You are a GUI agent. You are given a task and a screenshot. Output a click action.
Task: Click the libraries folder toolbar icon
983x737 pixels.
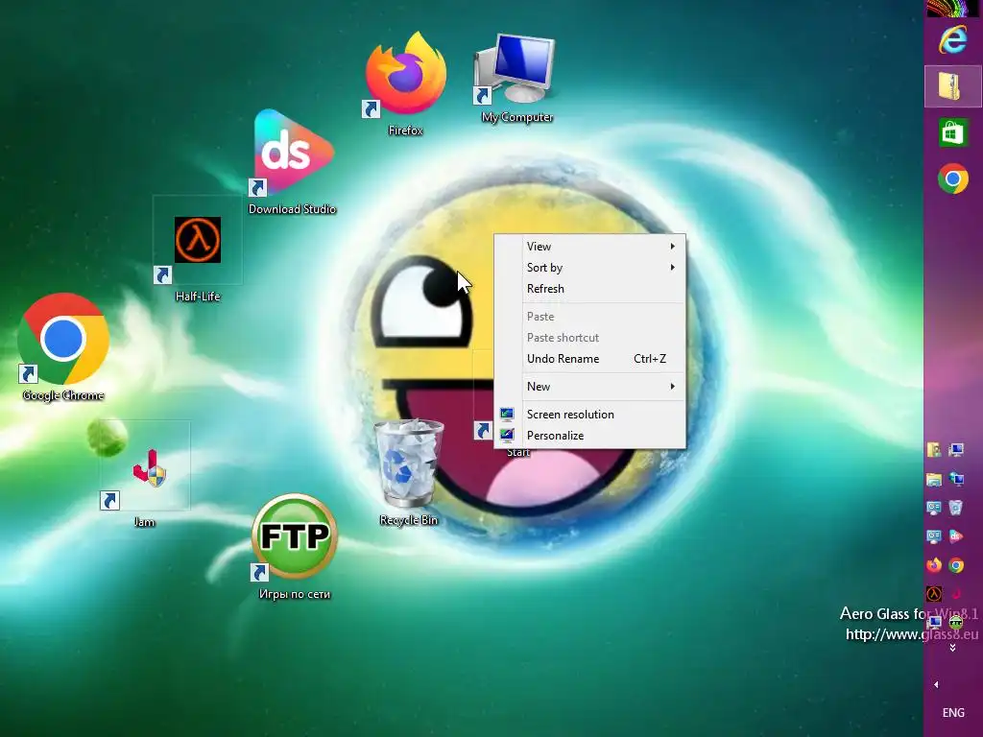(934, 480)
